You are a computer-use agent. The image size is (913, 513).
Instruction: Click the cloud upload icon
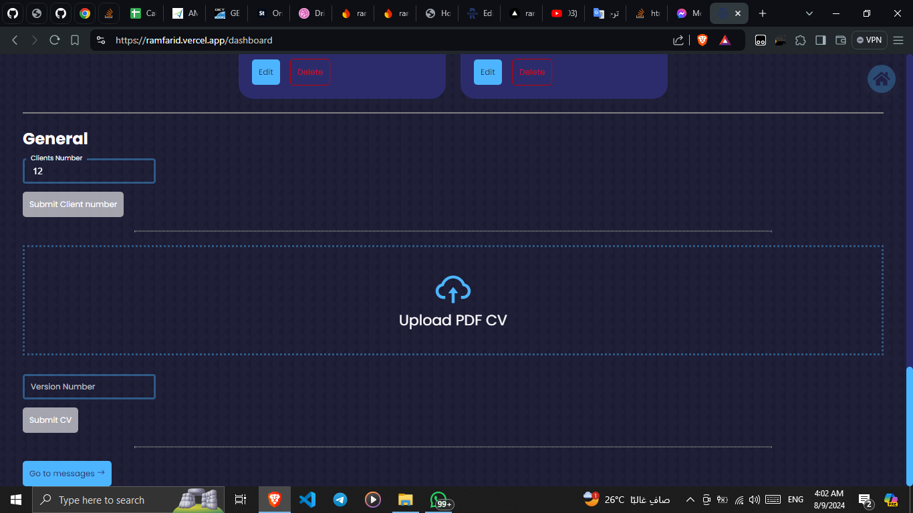tap(453, 289)
